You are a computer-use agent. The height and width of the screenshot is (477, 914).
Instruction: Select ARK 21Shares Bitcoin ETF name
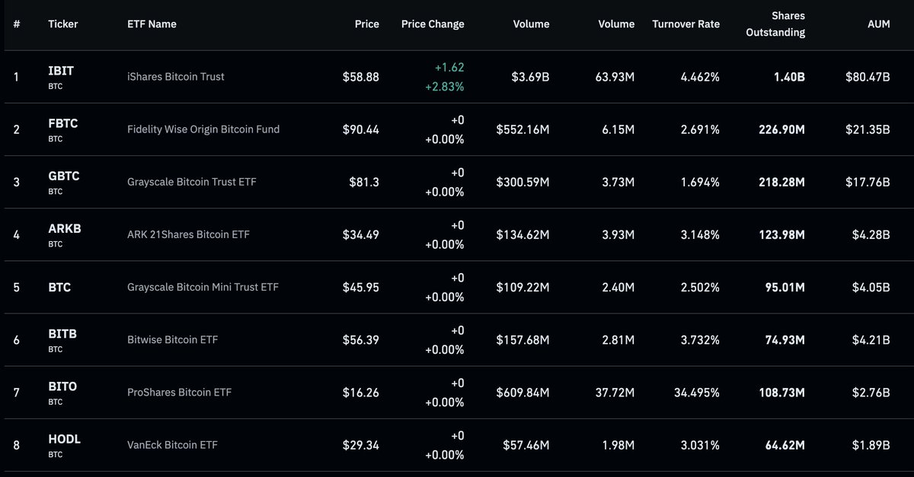(188, 234)
